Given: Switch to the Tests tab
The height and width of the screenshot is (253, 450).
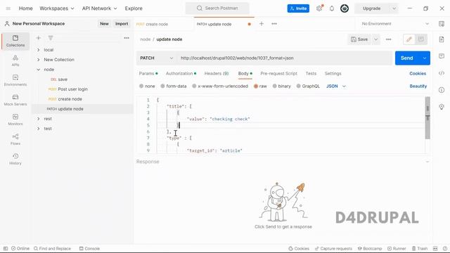Looking at the screenshot, I should click(311, 73).
